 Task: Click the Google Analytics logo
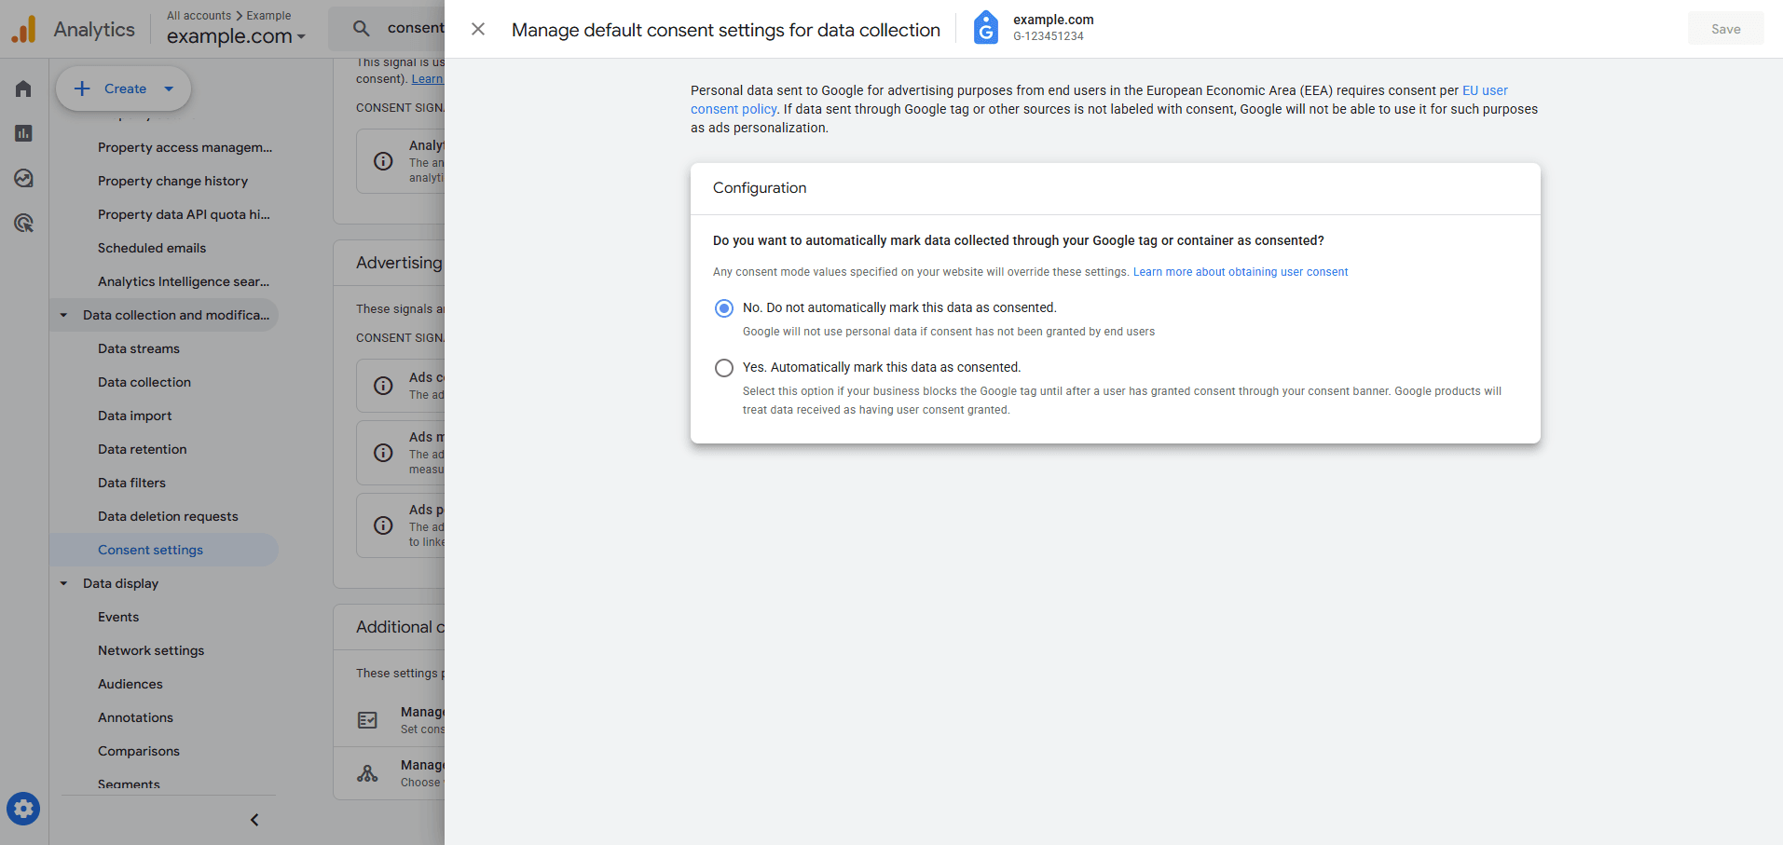[23, 28]
